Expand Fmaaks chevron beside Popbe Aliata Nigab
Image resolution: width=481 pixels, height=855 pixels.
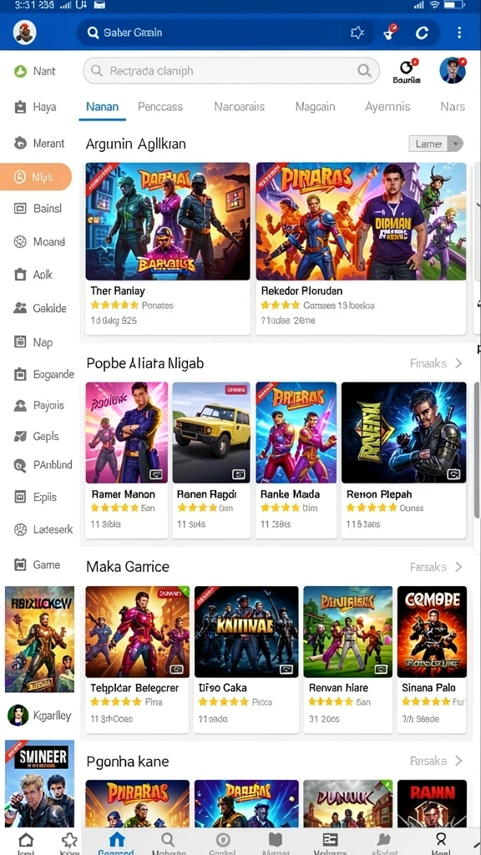[458, 363]
